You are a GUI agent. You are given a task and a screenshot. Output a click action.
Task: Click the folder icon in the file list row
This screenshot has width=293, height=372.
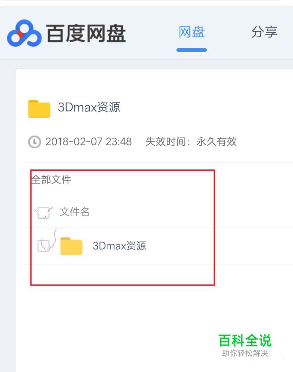(72, 246)
